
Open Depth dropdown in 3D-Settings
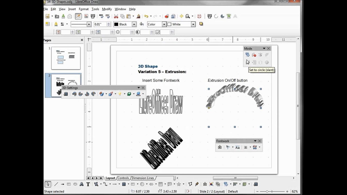click(x=106, y=94)
